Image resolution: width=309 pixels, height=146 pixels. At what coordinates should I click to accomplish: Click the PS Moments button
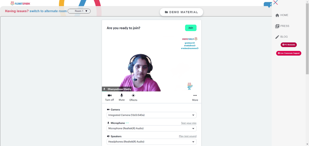pos(289,45)
